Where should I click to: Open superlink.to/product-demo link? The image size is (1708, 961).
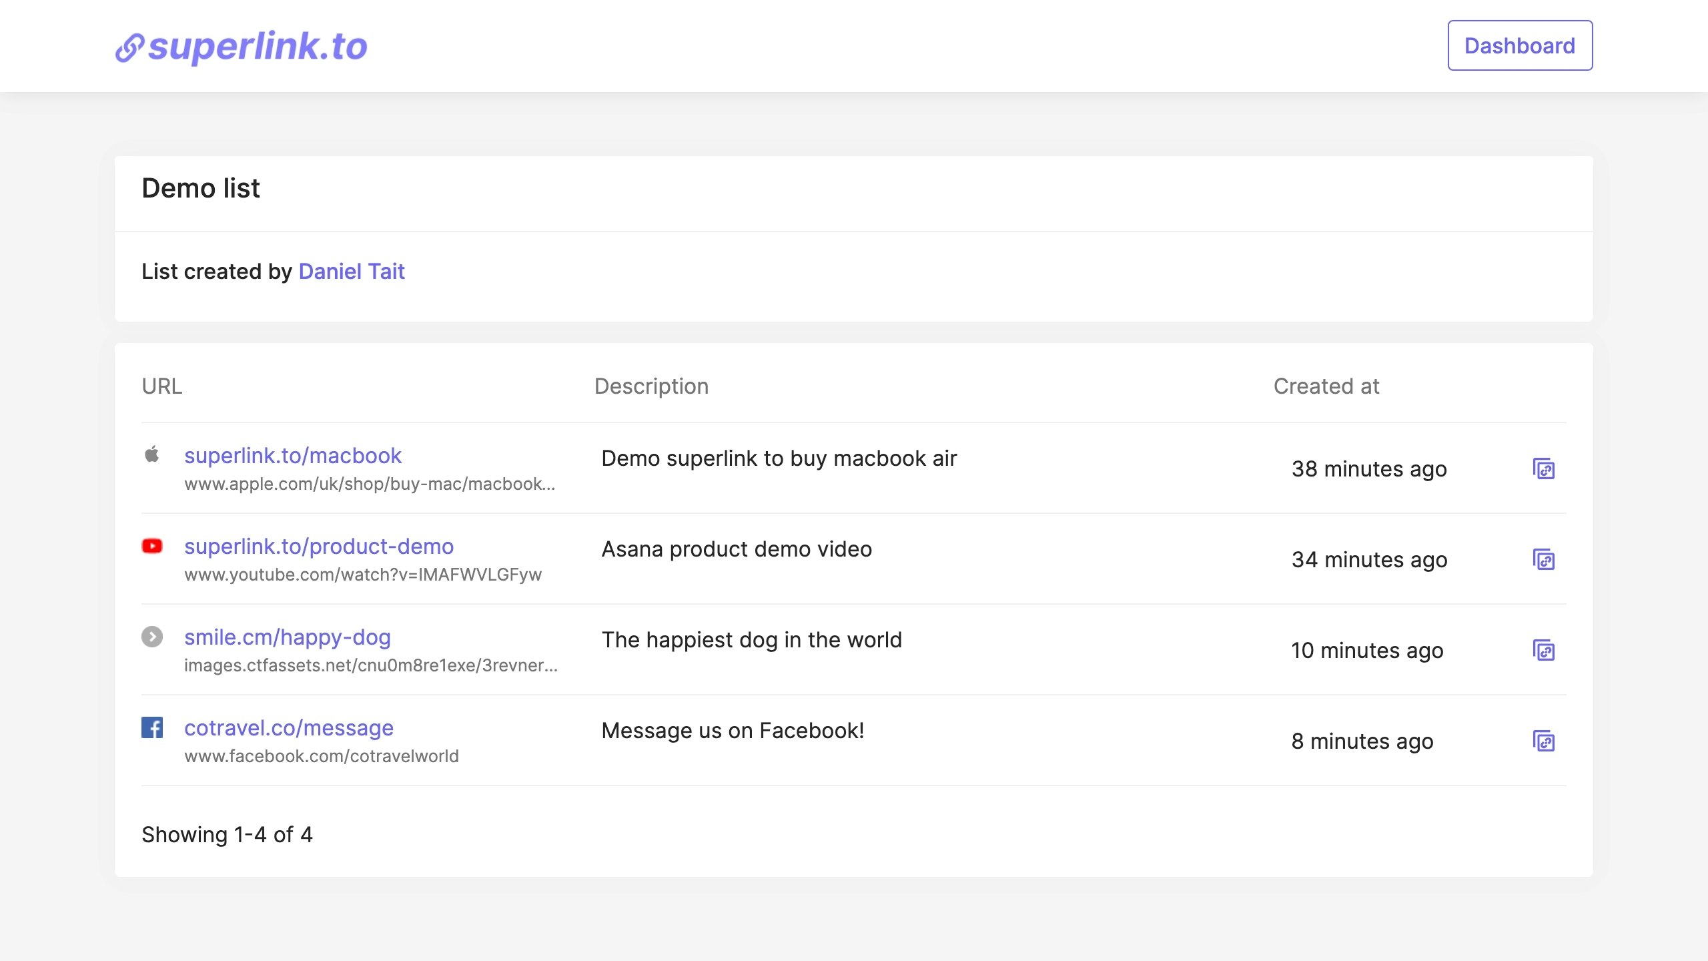pyautogui.click(x=319, y=547)
